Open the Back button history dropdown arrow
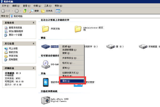 click(x=13, y=11)
